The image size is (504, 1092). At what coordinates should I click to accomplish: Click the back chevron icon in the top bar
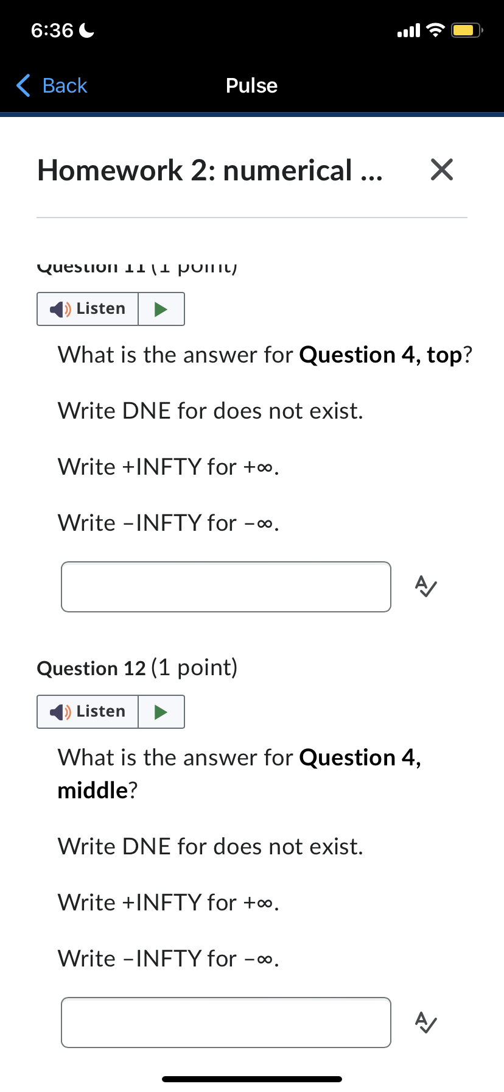[x=22, y=85]
